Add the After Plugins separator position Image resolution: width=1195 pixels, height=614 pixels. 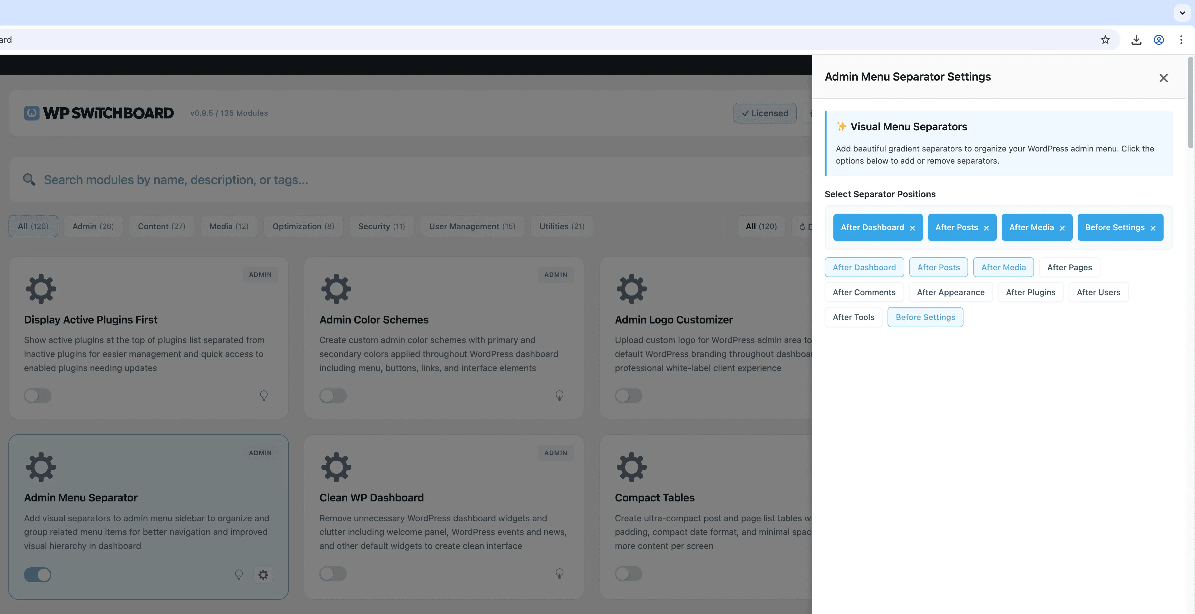1030,292
